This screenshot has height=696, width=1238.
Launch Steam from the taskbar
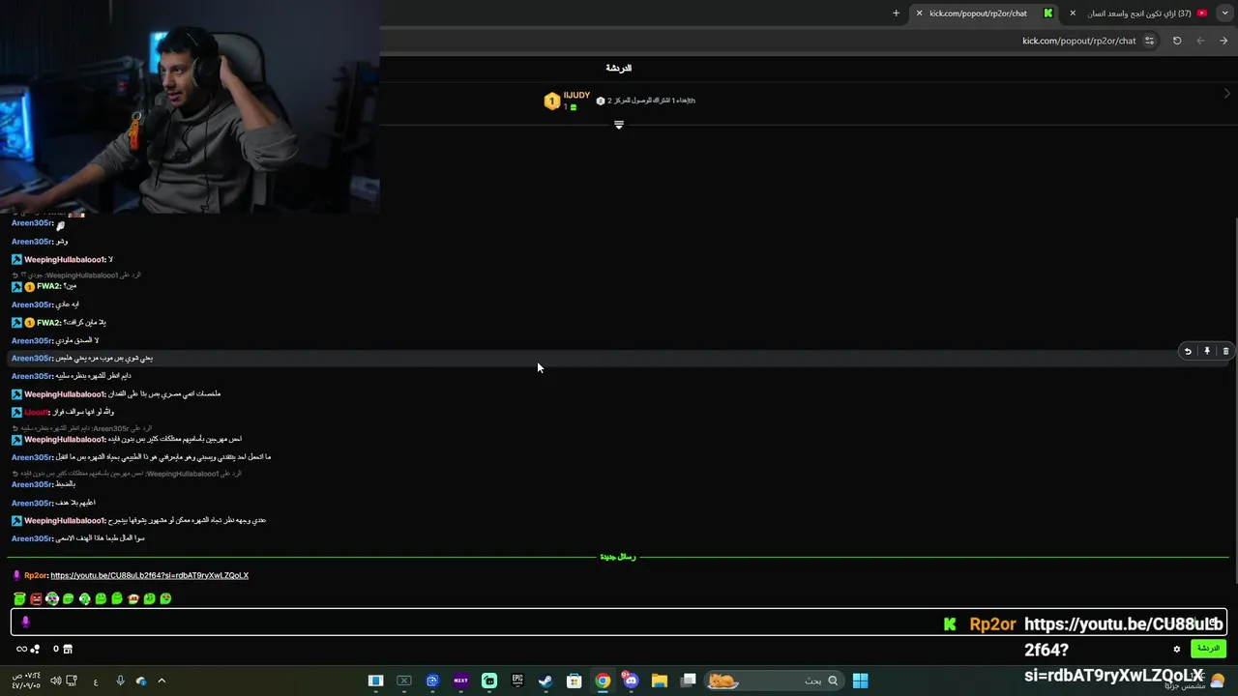click(545, 681)
